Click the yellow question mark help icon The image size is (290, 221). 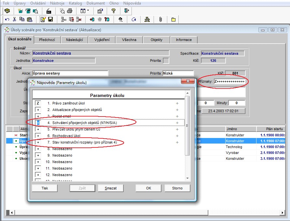click(x=113, y=11)
